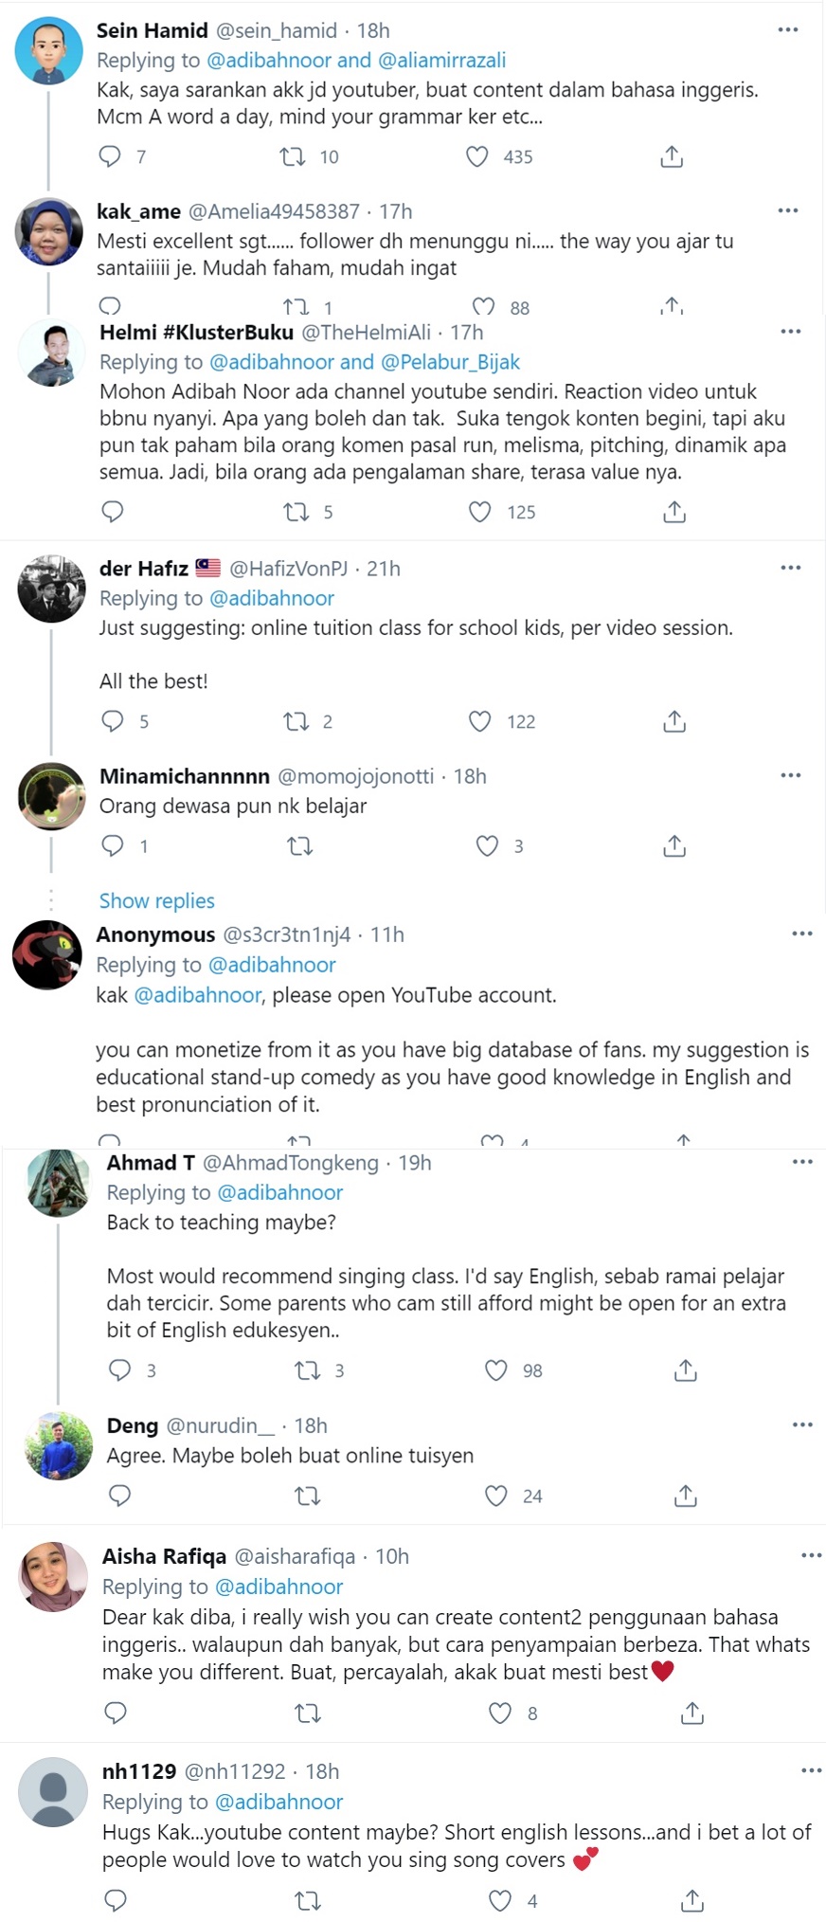Expand hidden replies with Show replies

(157, 900)
